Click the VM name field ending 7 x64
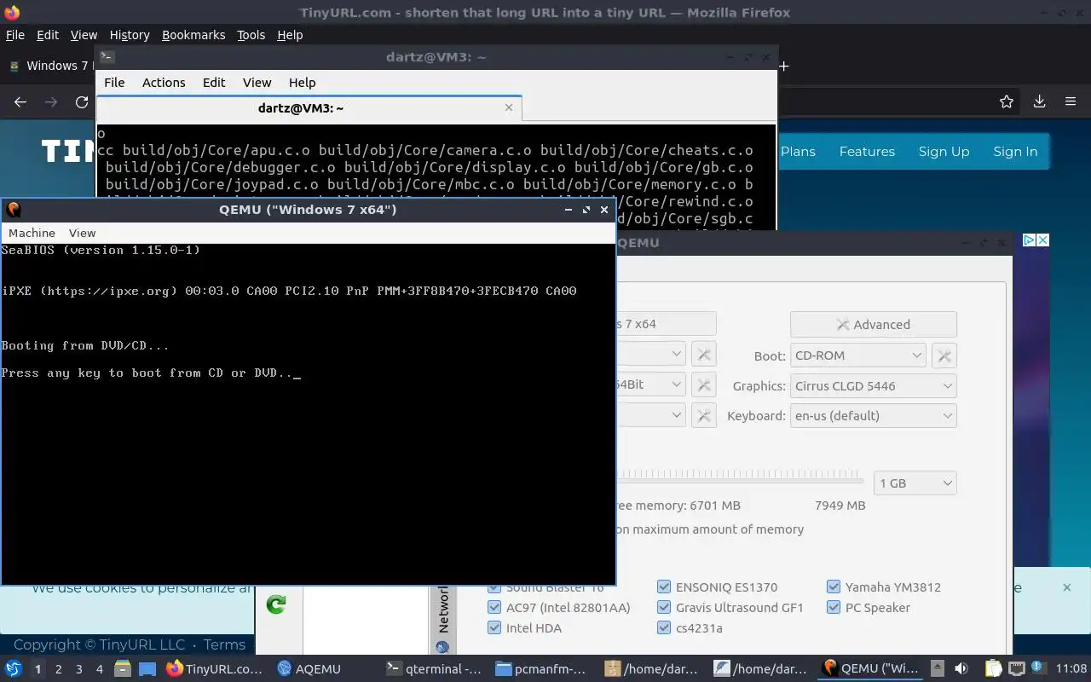 (666, 324)
